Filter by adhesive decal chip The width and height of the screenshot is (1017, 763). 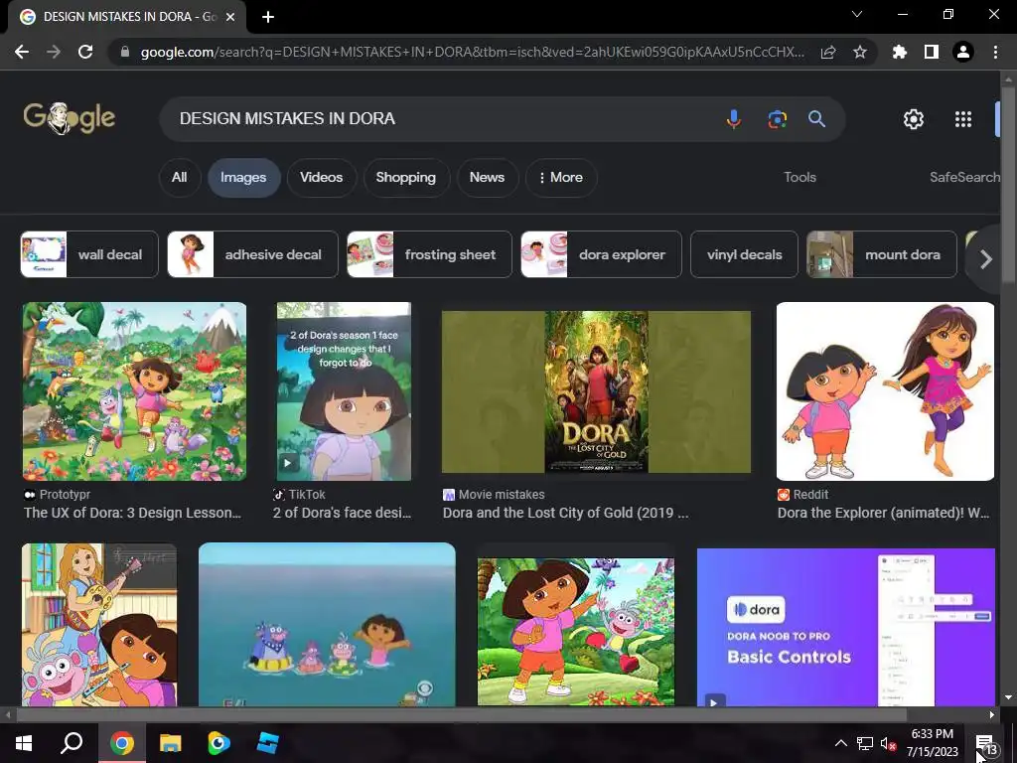[253, 254]
